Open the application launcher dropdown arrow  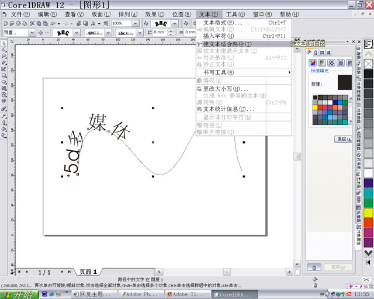pos(99,23)
